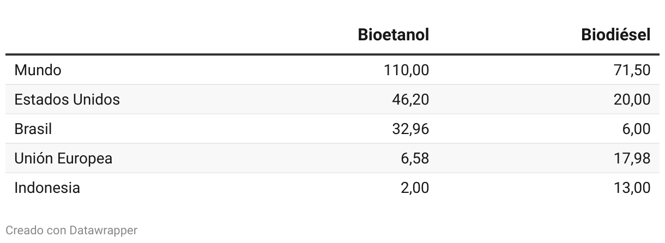665x243 pixels.
Task: Select the Mundo row label
Action: (x=38, y=70)
